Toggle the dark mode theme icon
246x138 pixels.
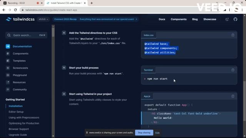(227, 19)
